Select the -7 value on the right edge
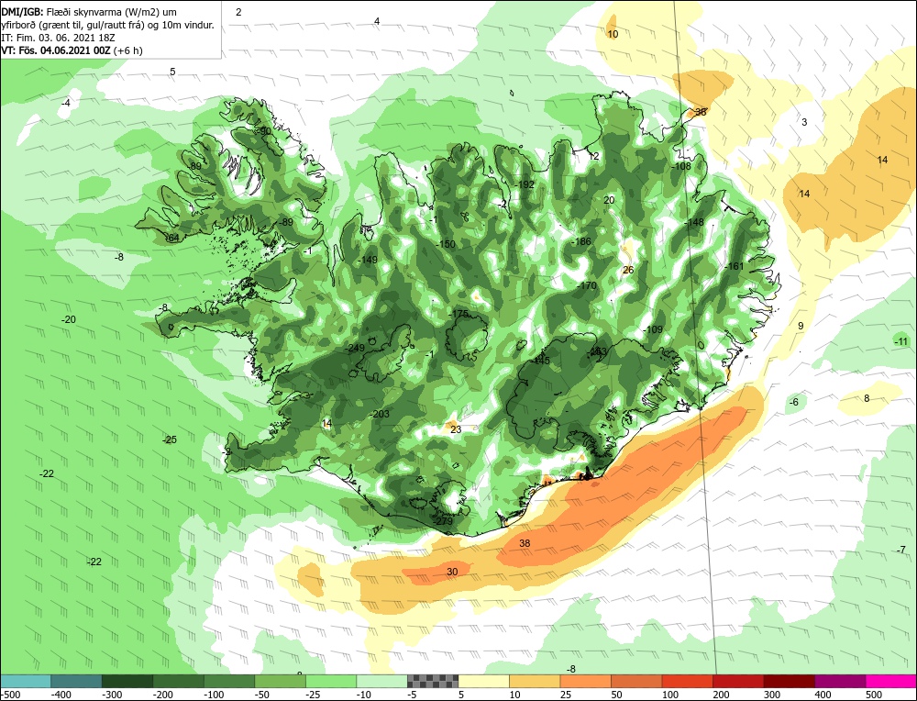 click(901, 550)
